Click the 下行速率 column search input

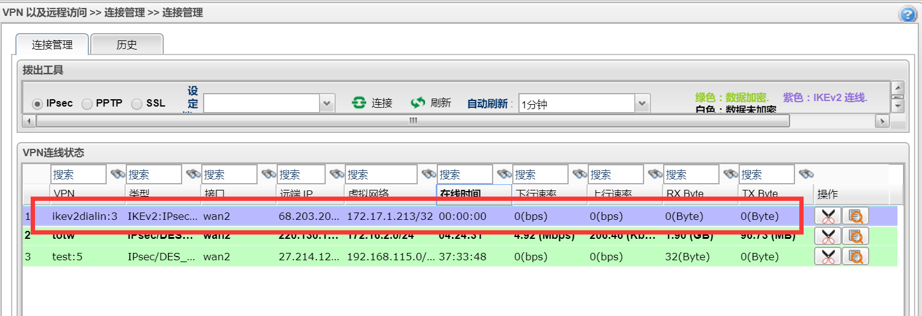point(540,175)
